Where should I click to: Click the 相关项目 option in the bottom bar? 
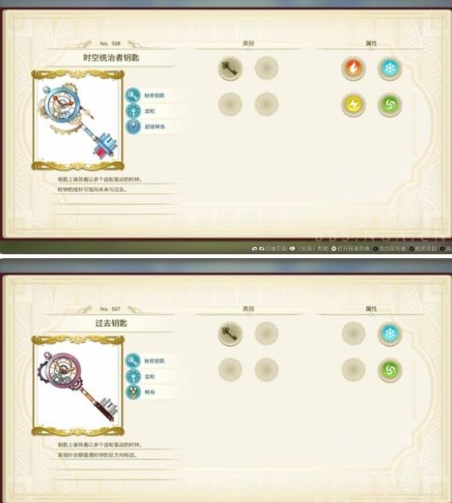(423, 249)
